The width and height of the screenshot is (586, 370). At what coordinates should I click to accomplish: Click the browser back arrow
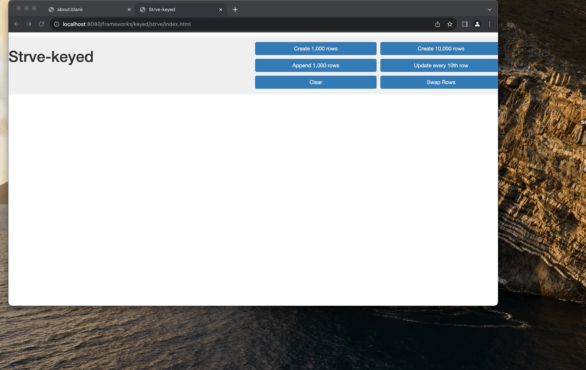(x=17, y=24)
